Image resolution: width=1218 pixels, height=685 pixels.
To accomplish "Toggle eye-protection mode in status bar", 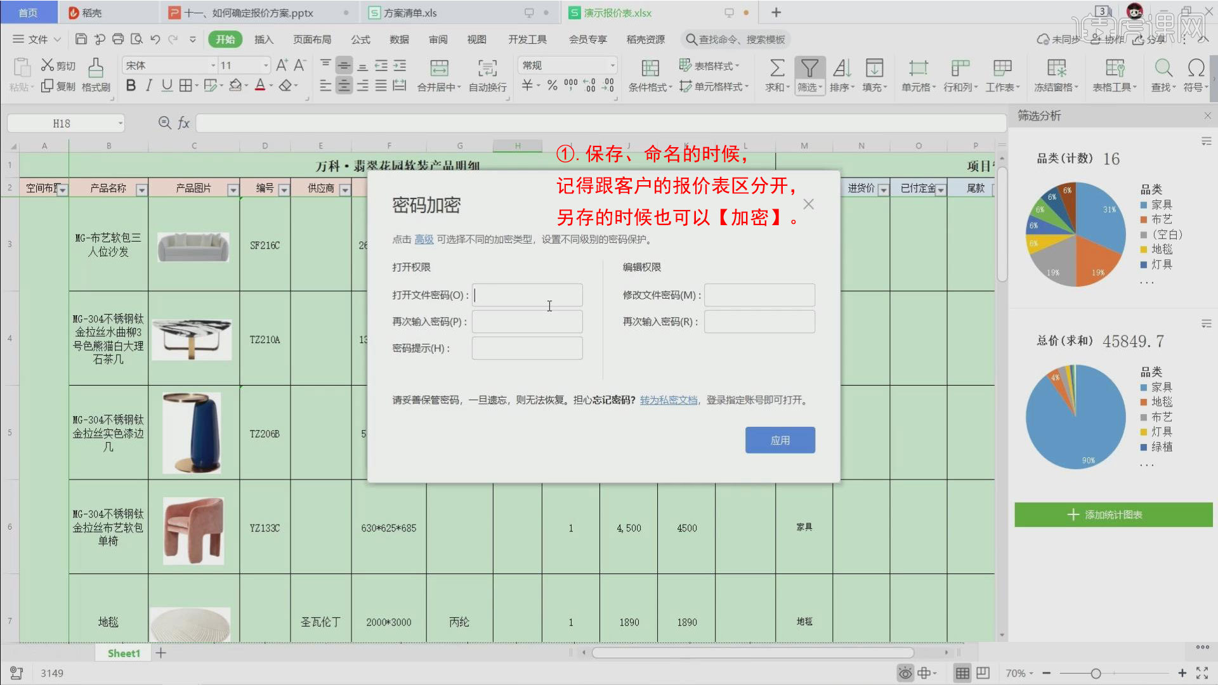I will (905, 673).
